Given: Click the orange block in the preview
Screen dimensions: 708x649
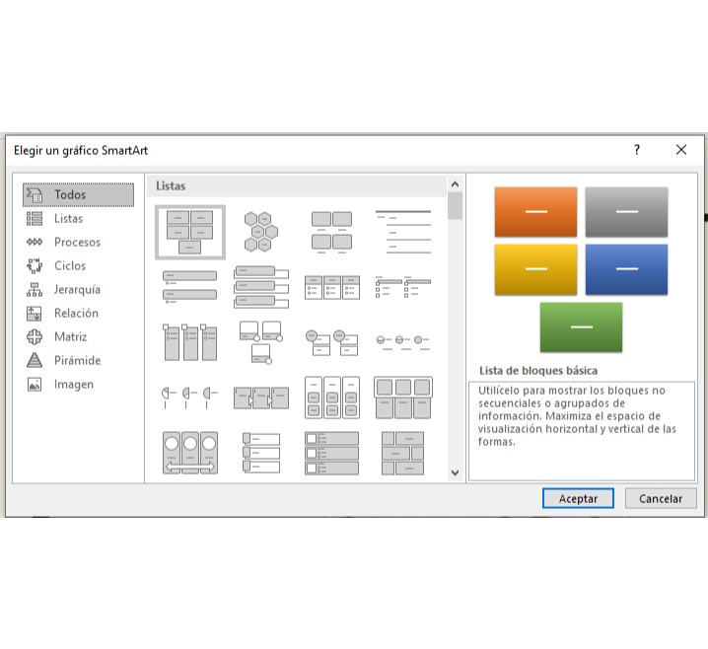Looking at the screenshot, I should tap(535, 212).
